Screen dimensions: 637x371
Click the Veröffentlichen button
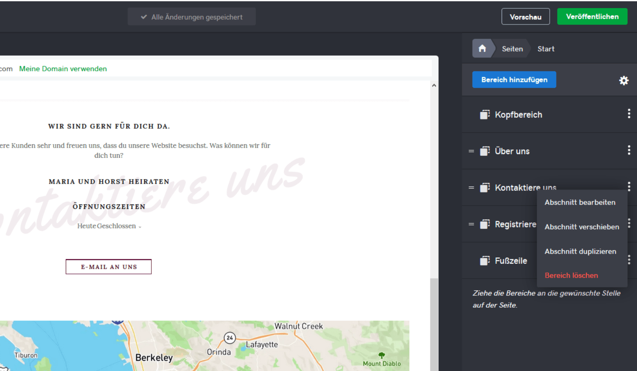click(x=592, y=16)
